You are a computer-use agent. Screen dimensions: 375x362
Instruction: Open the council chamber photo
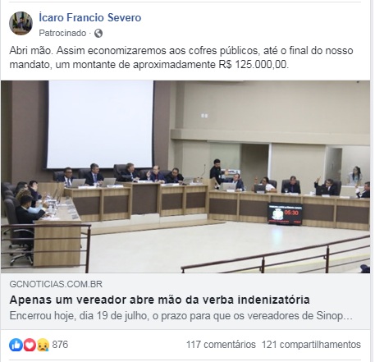(185, 176)
